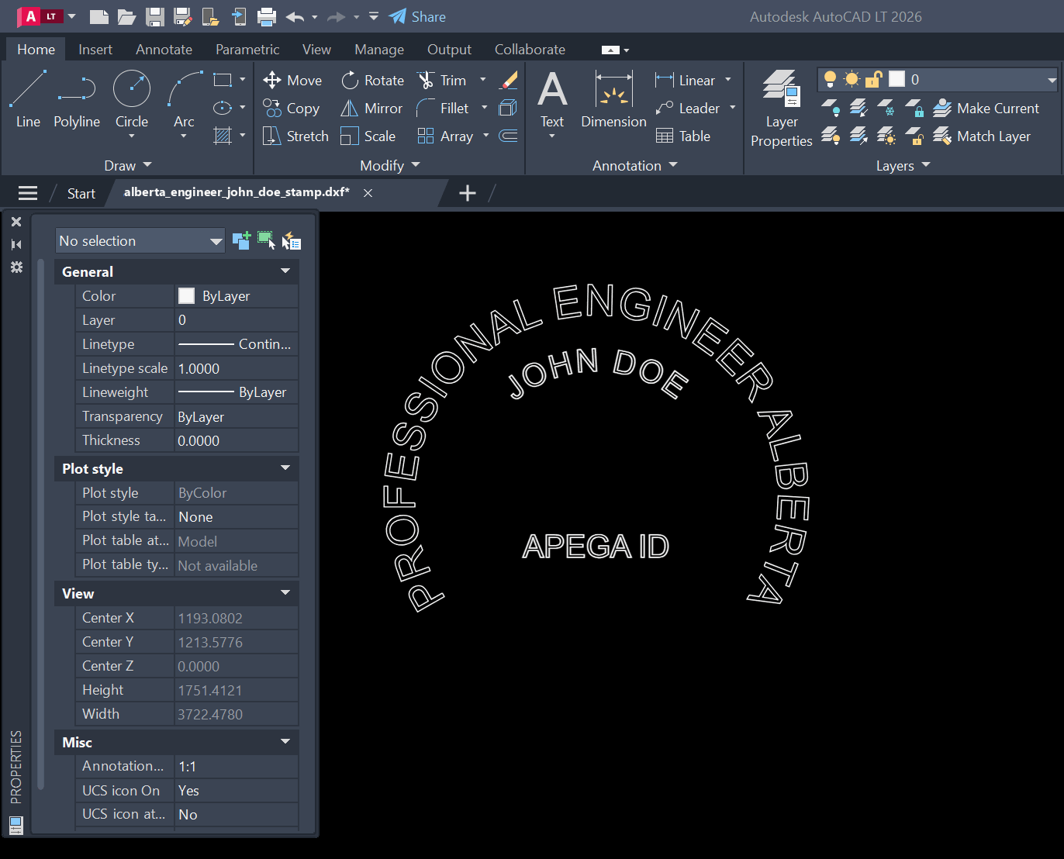The height and width of the screenshot is (859, 1064).
Task: Click Make Current layer button
Action: pyautogui.click(x=986, y=109)
